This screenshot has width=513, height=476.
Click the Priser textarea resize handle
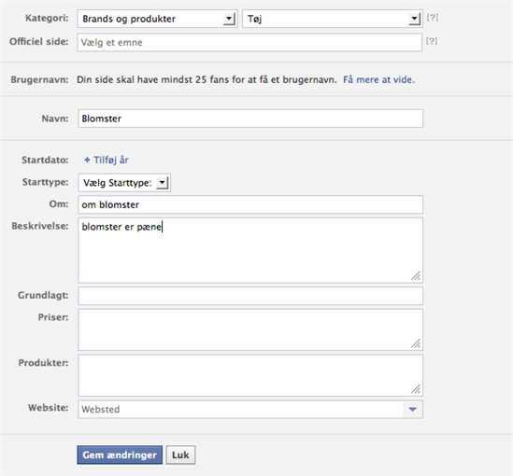416,343
